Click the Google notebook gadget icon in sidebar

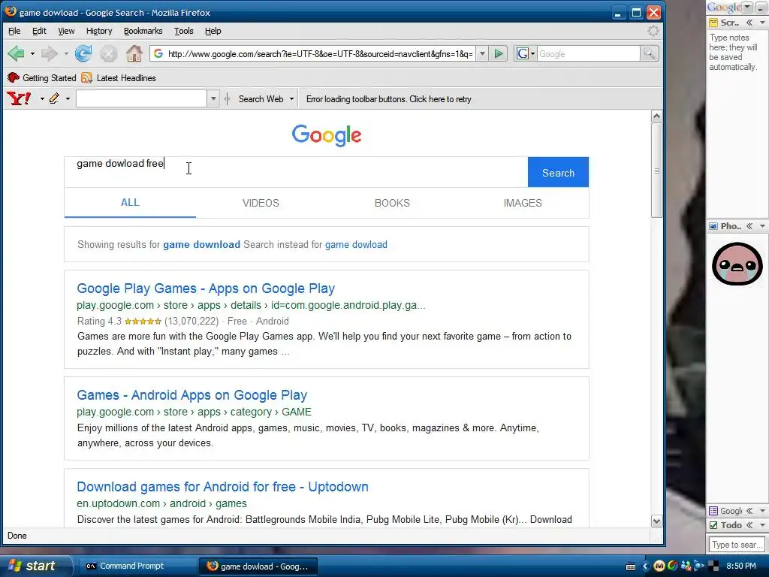(x=713, y=511)
